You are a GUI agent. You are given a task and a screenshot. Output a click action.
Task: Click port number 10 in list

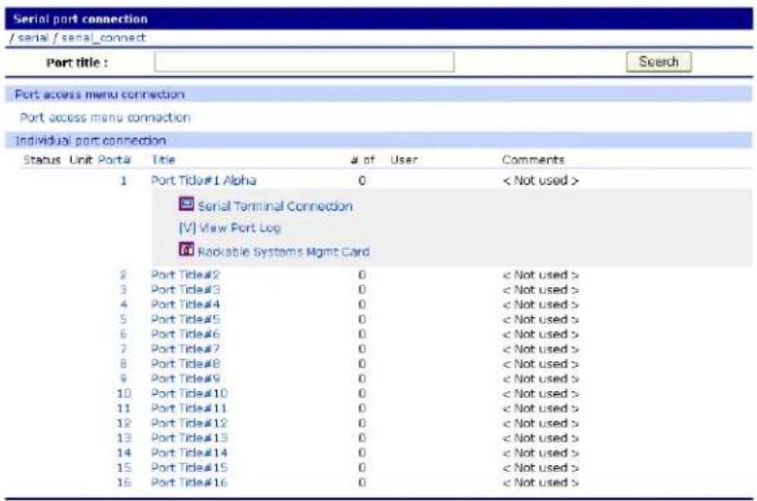click(x=124, y=393)
